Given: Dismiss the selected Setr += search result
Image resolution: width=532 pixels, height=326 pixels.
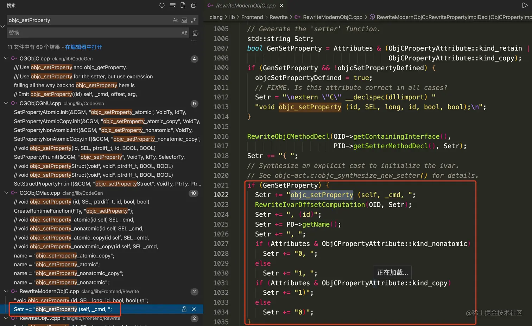Looking at the screenshot, I should coord(194,309).
